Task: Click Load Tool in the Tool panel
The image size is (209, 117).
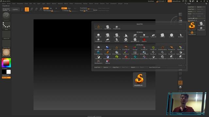Action: pyautogui.click(x=192, y=7)
